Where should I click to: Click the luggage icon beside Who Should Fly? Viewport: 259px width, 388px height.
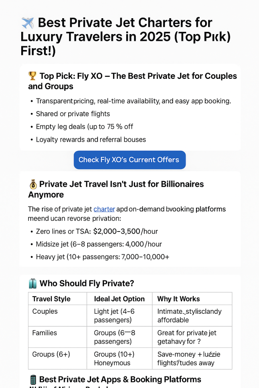(x=33, y=283)
